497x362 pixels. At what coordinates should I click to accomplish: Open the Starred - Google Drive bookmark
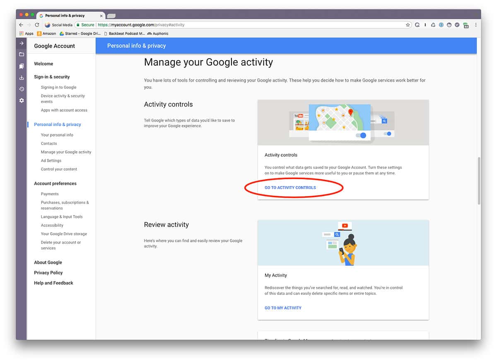point(80,34)
